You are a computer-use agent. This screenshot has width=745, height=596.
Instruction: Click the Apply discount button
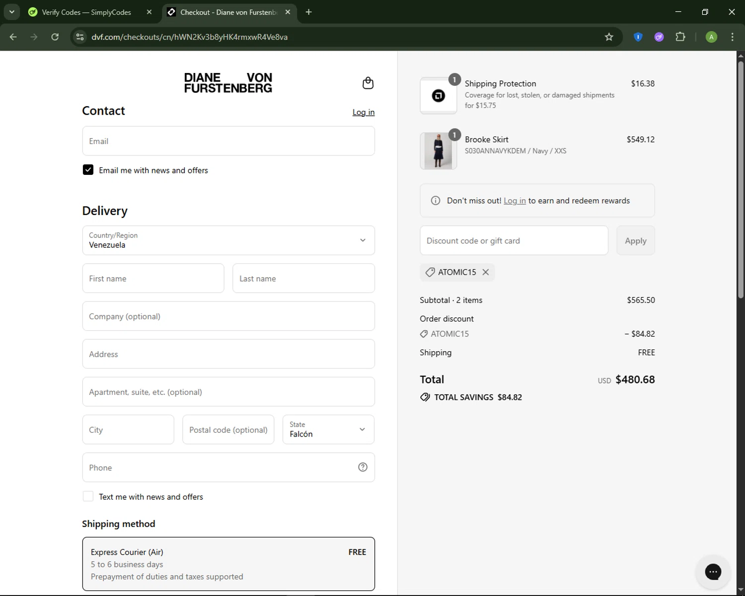pos(635,240)
